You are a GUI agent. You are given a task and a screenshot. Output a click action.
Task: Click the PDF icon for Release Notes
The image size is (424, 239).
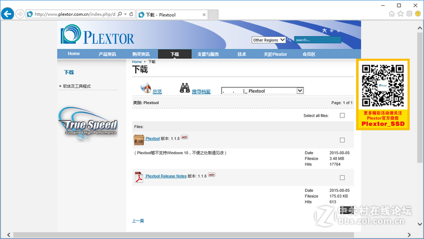coord(139,177)
